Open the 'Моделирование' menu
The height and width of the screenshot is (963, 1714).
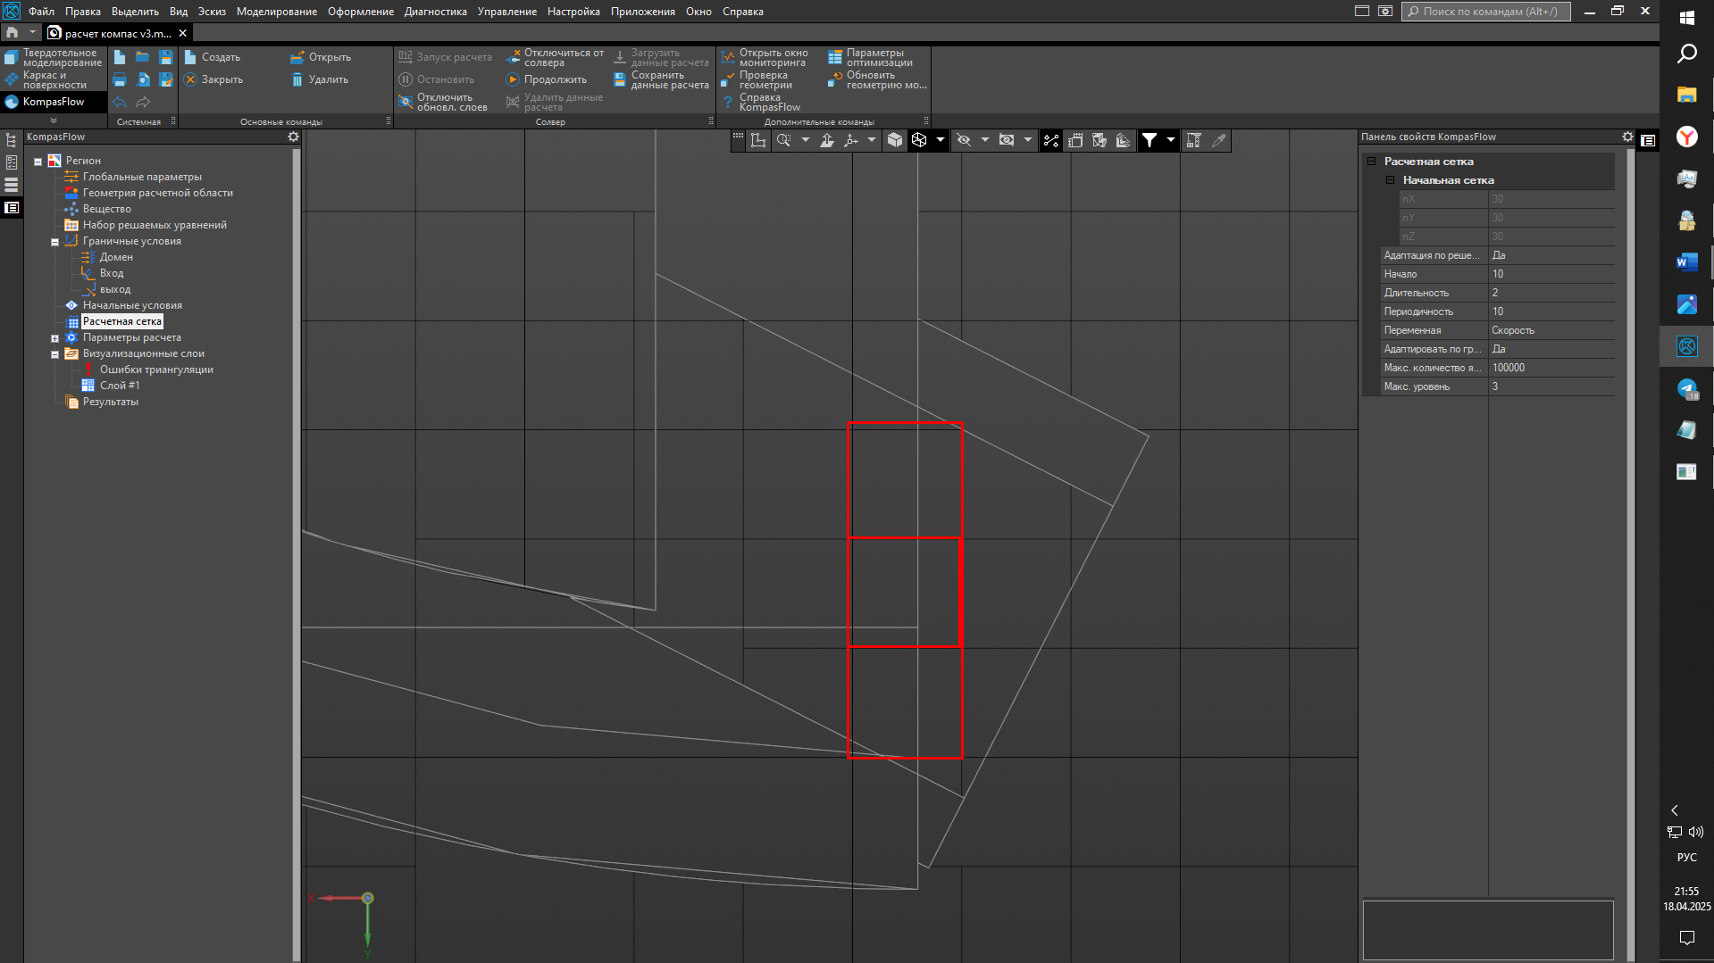(x=276, y=12)
